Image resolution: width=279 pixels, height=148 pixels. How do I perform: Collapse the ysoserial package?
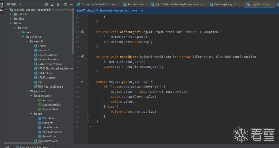[x=23, y=37]
